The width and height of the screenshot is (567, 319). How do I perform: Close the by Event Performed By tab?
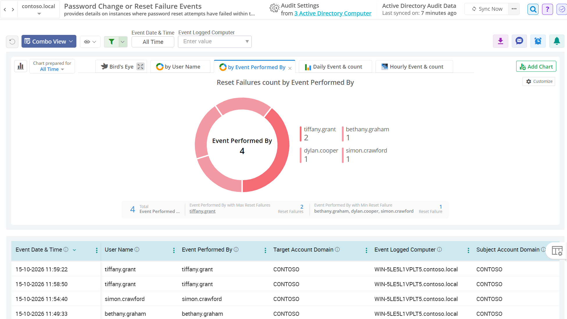click(290, 68)
